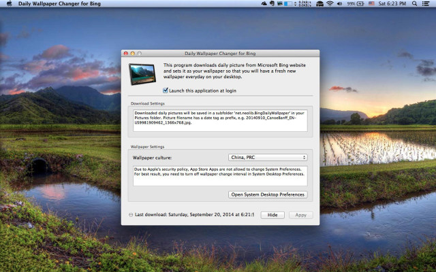Image resolution: width=436 pixels, height=272 pixels.
Task: Click the Wi-Fi status icon
Action: (x=330, y=4)
